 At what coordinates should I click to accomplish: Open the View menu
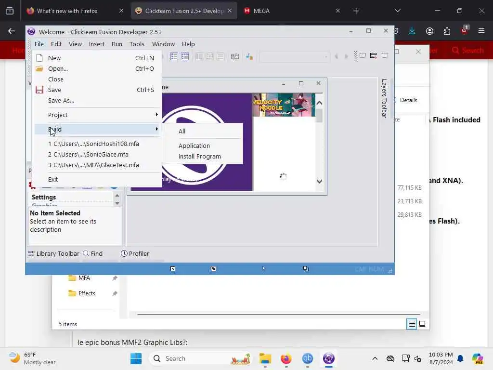(75, 44)
